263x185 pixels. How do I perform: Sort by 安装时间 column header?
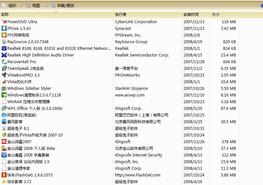[196, 15]
